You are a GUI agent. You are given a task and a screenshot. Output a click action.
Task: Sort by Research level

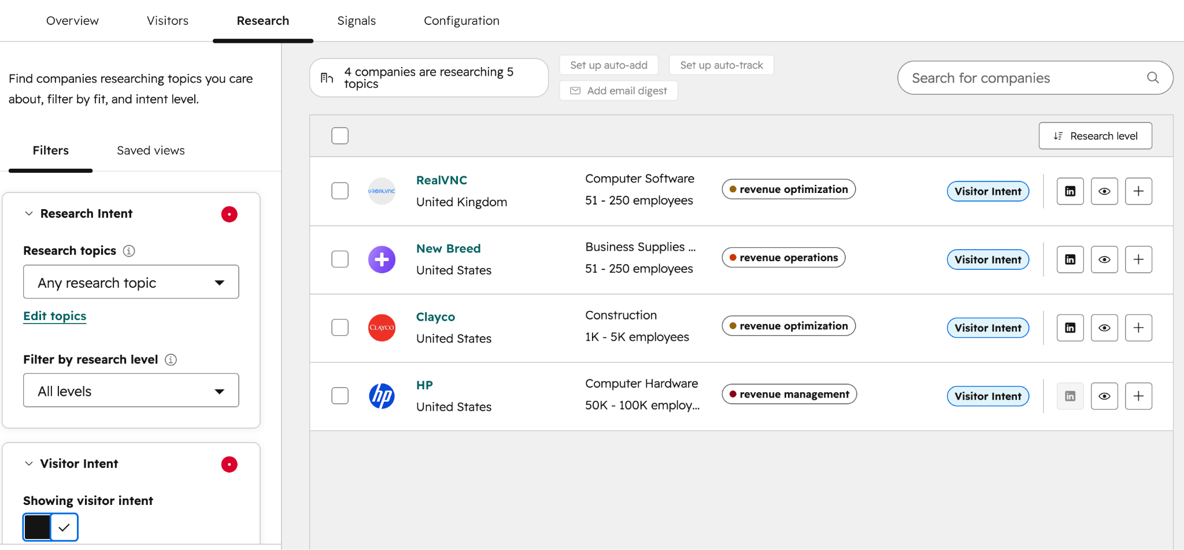[1095, 136]
